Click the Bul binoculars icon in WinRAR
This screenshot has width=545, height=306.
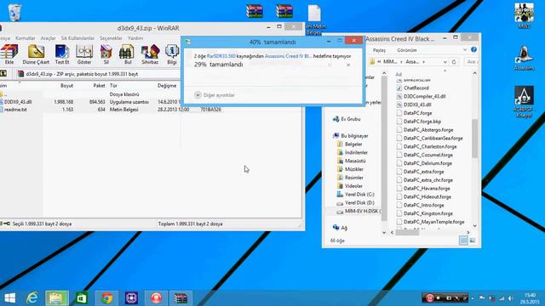tap(128, 54)
